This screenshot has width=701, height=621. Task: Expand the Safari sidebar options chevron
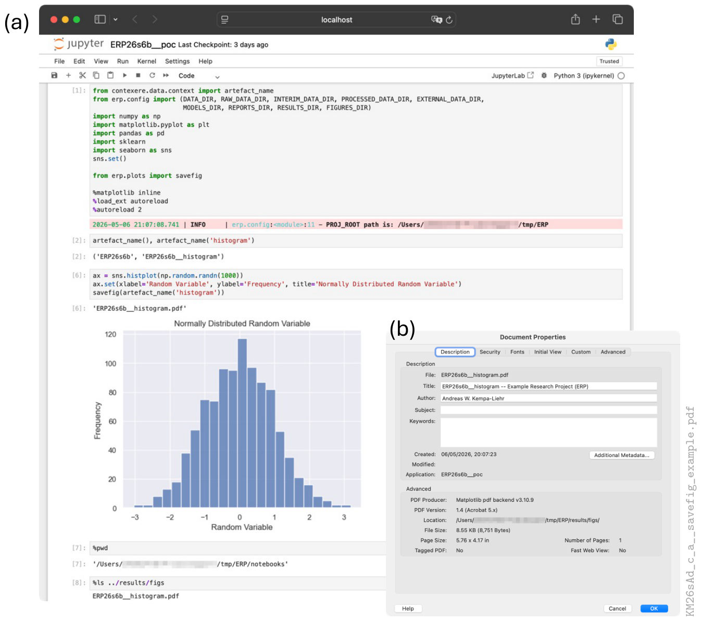[x=116, y=19]
